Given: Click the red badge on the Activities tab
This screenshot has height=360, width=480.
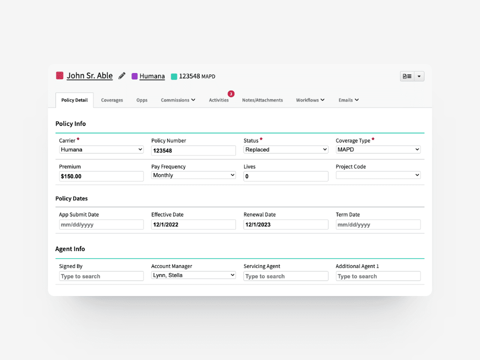Looking at the screenshot, I should (230, 93).
